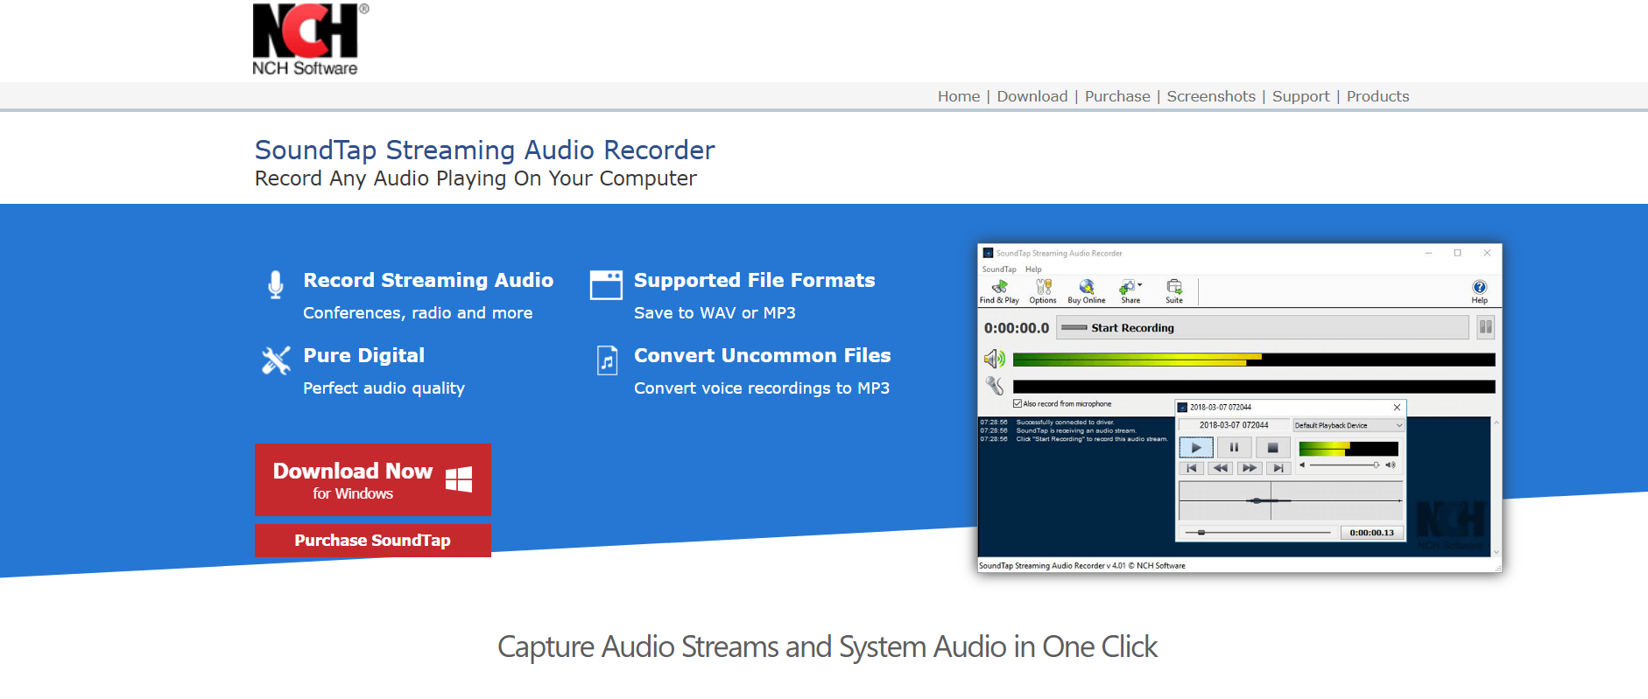Open the Home navigation link
This screenshot has height=699, width=1648.
(x=959, y=96)
